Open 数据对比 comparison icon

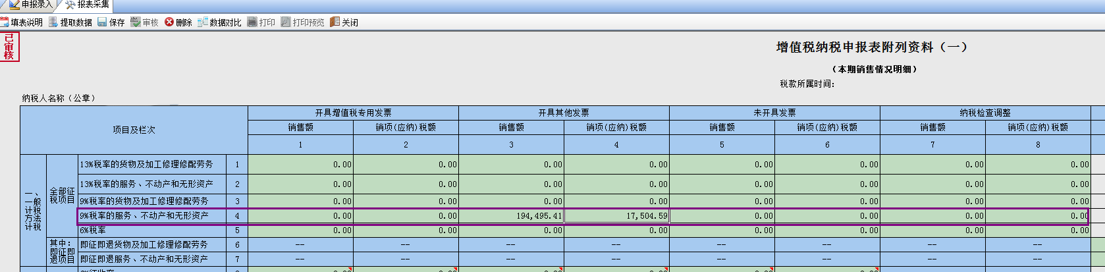point(203,22)
